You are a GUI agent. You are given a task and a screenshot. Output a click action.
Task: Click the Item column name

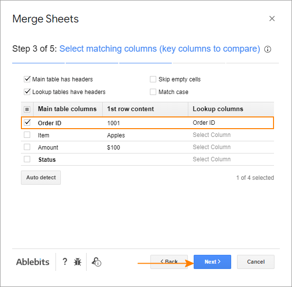[44, 135]
